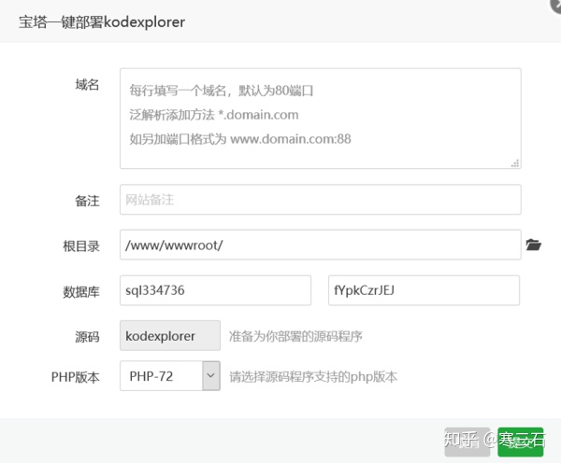
Task: Click hint text 请选择源码程序支持的php版本
Action: (x=313, y=376)
